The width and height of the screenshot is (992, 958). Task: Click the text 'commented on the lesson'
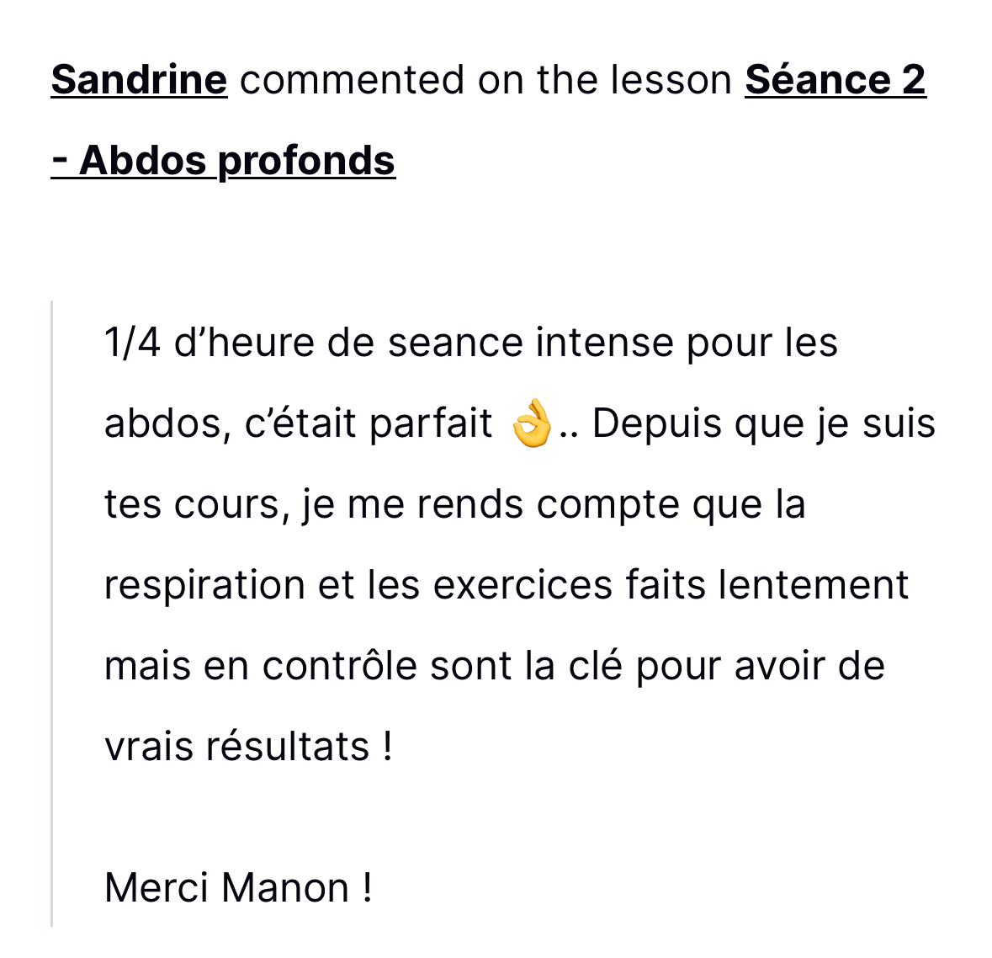485,80
